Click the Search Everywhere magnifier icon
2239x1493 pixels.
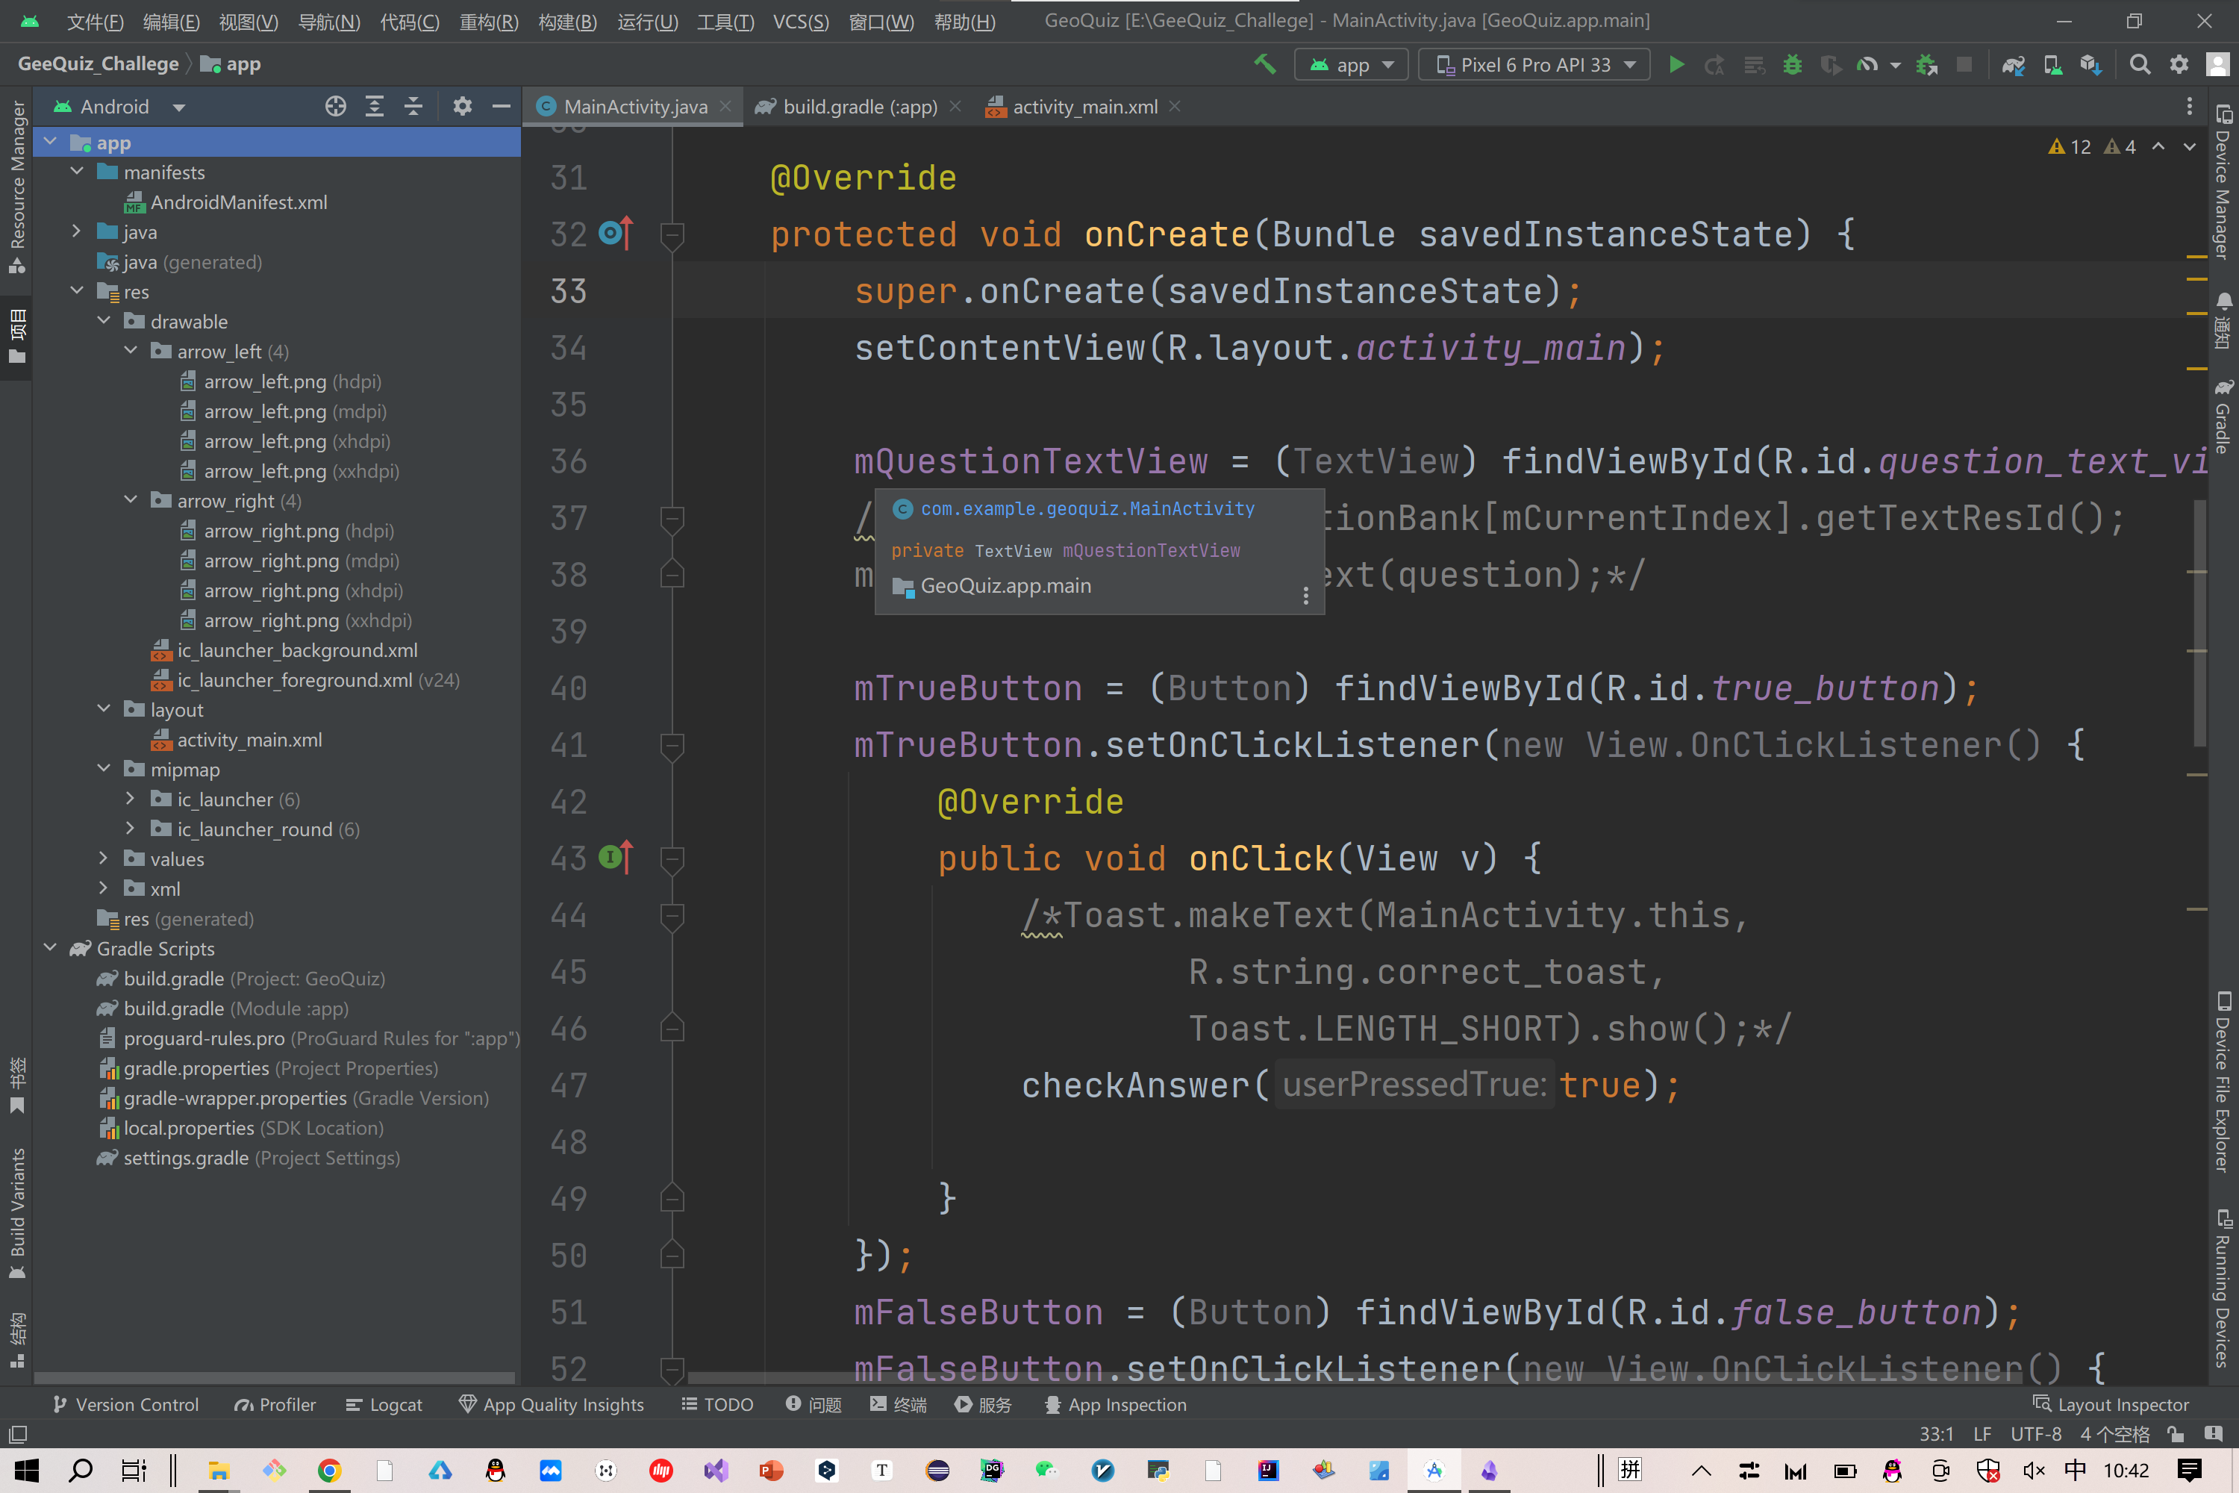tap(2140, 65)
